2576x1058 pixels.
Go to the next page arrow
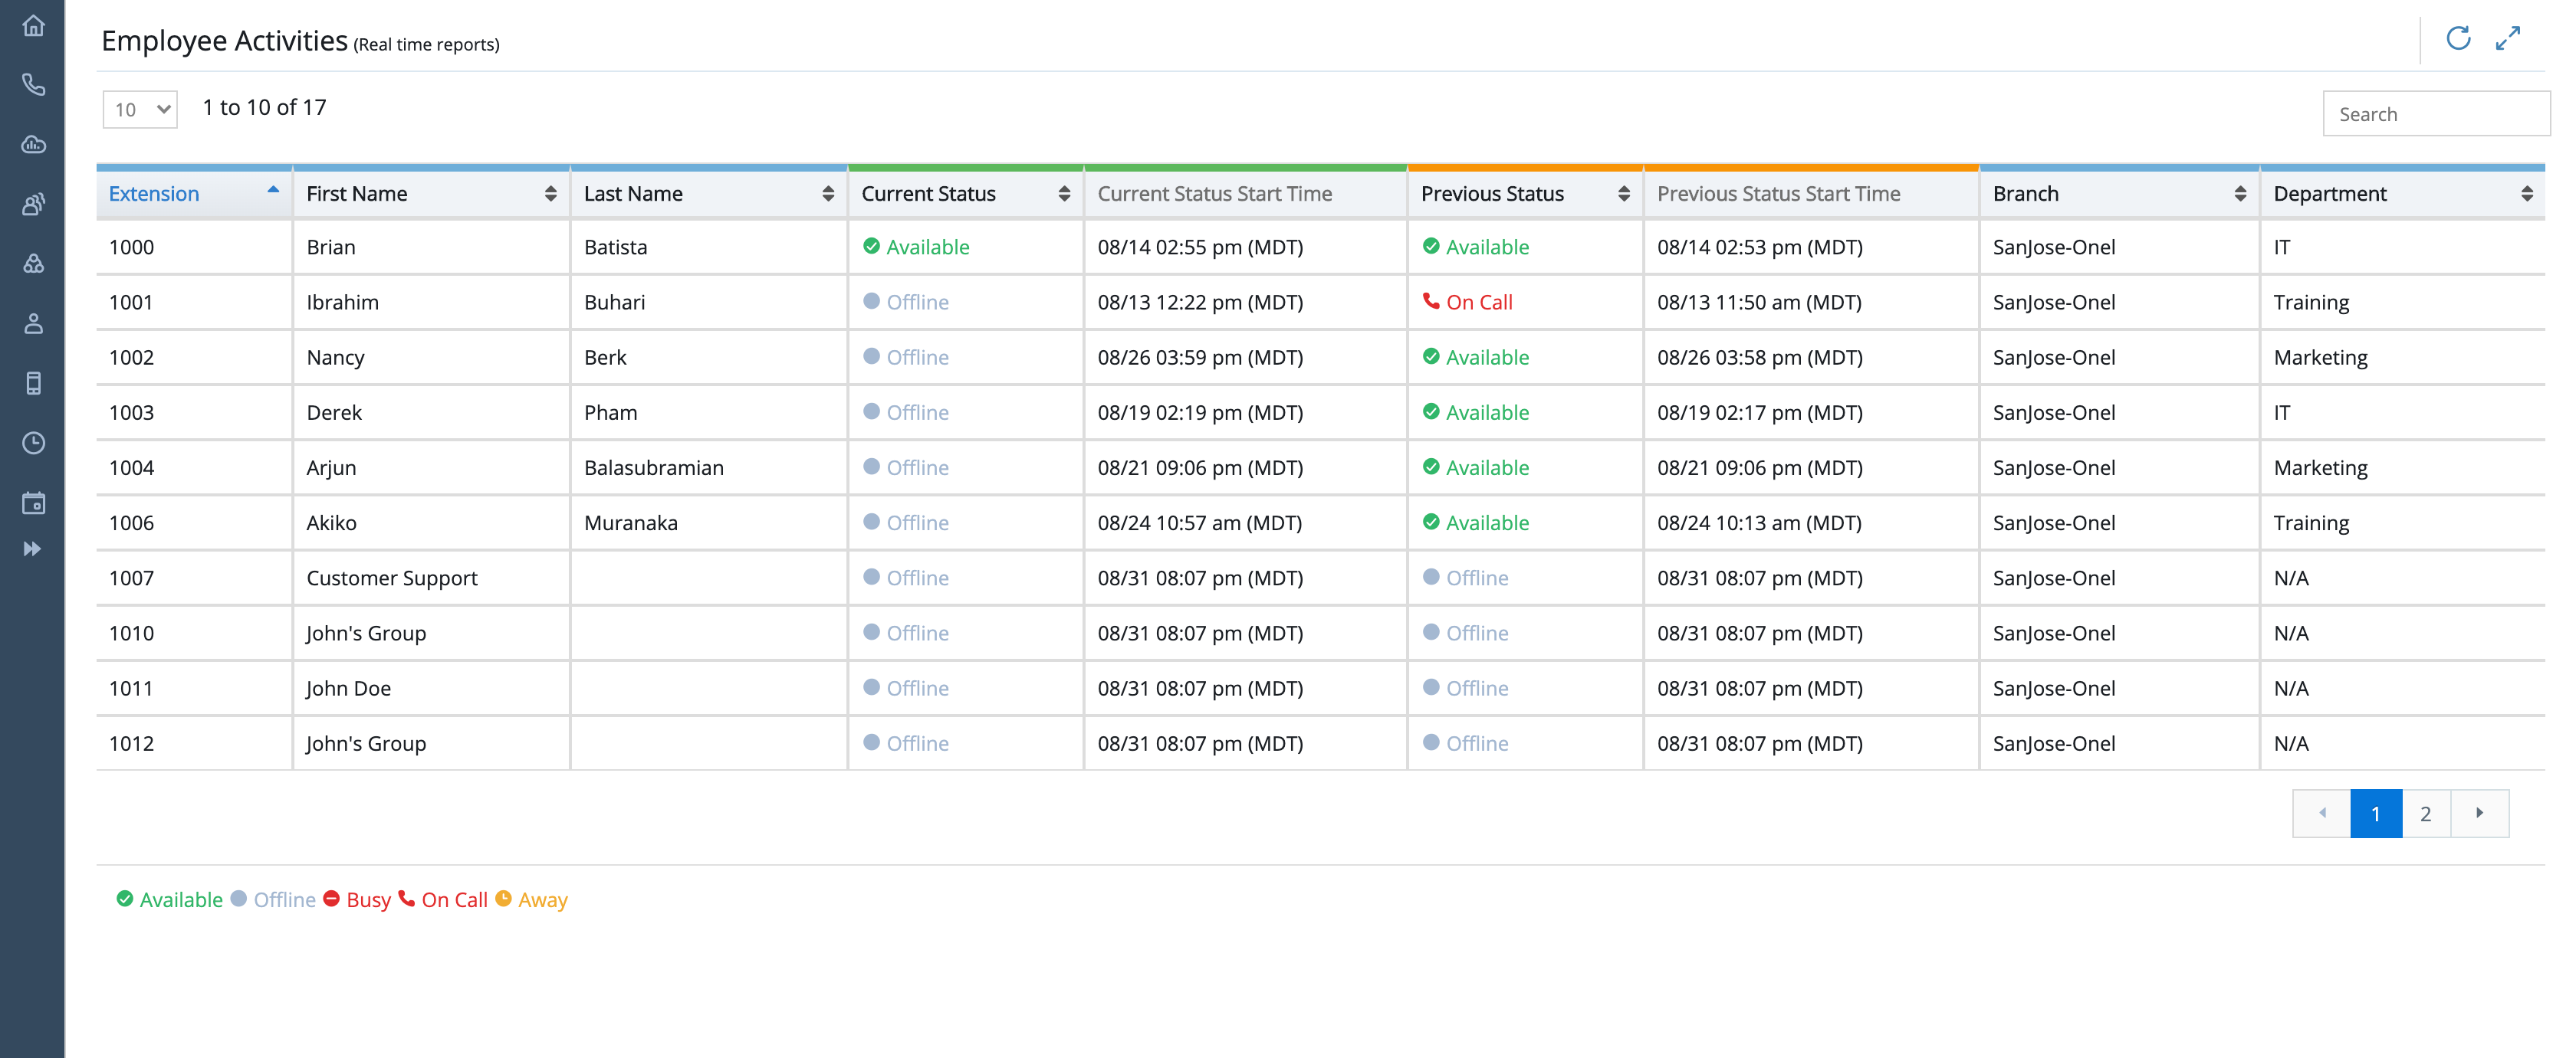coord(2480,814)
